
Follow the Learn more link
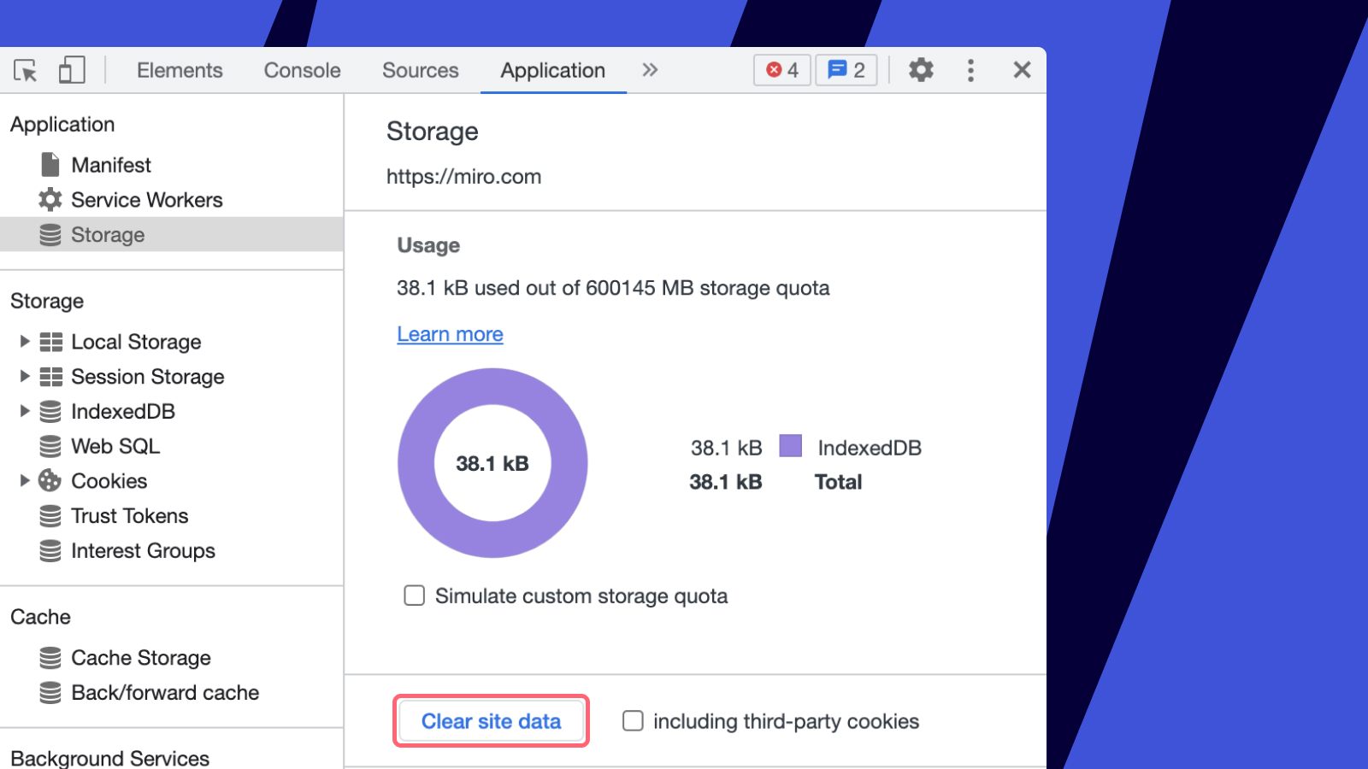450,334
